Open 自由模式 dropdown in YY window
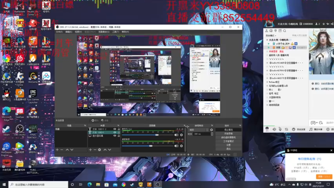Image resolution: width=334 pixels, height=188 pixels. coord(271,36)
